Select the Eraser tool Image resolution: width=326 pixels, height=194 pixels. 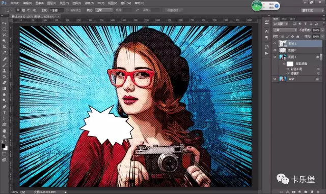[4, 82]
